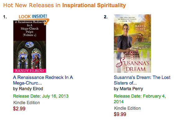Image resolution: width=178 pixels, height=125 pixels.
Task: Click author name Randy Elrod
Action: [x=31, y=89]
